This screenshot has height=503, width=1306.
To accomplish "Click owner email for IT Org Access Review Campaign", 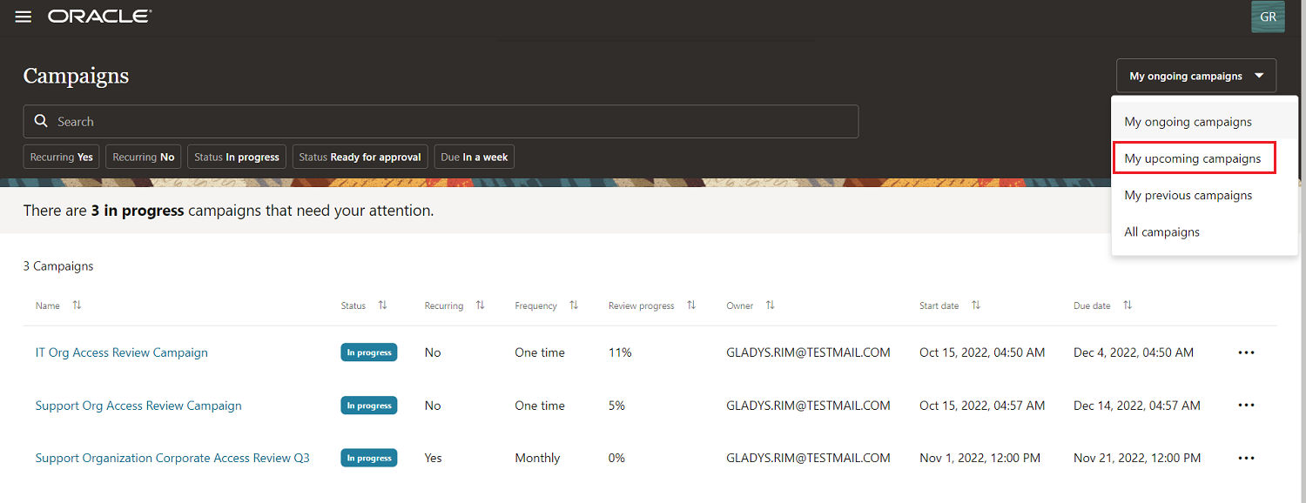I will [808, 352].
